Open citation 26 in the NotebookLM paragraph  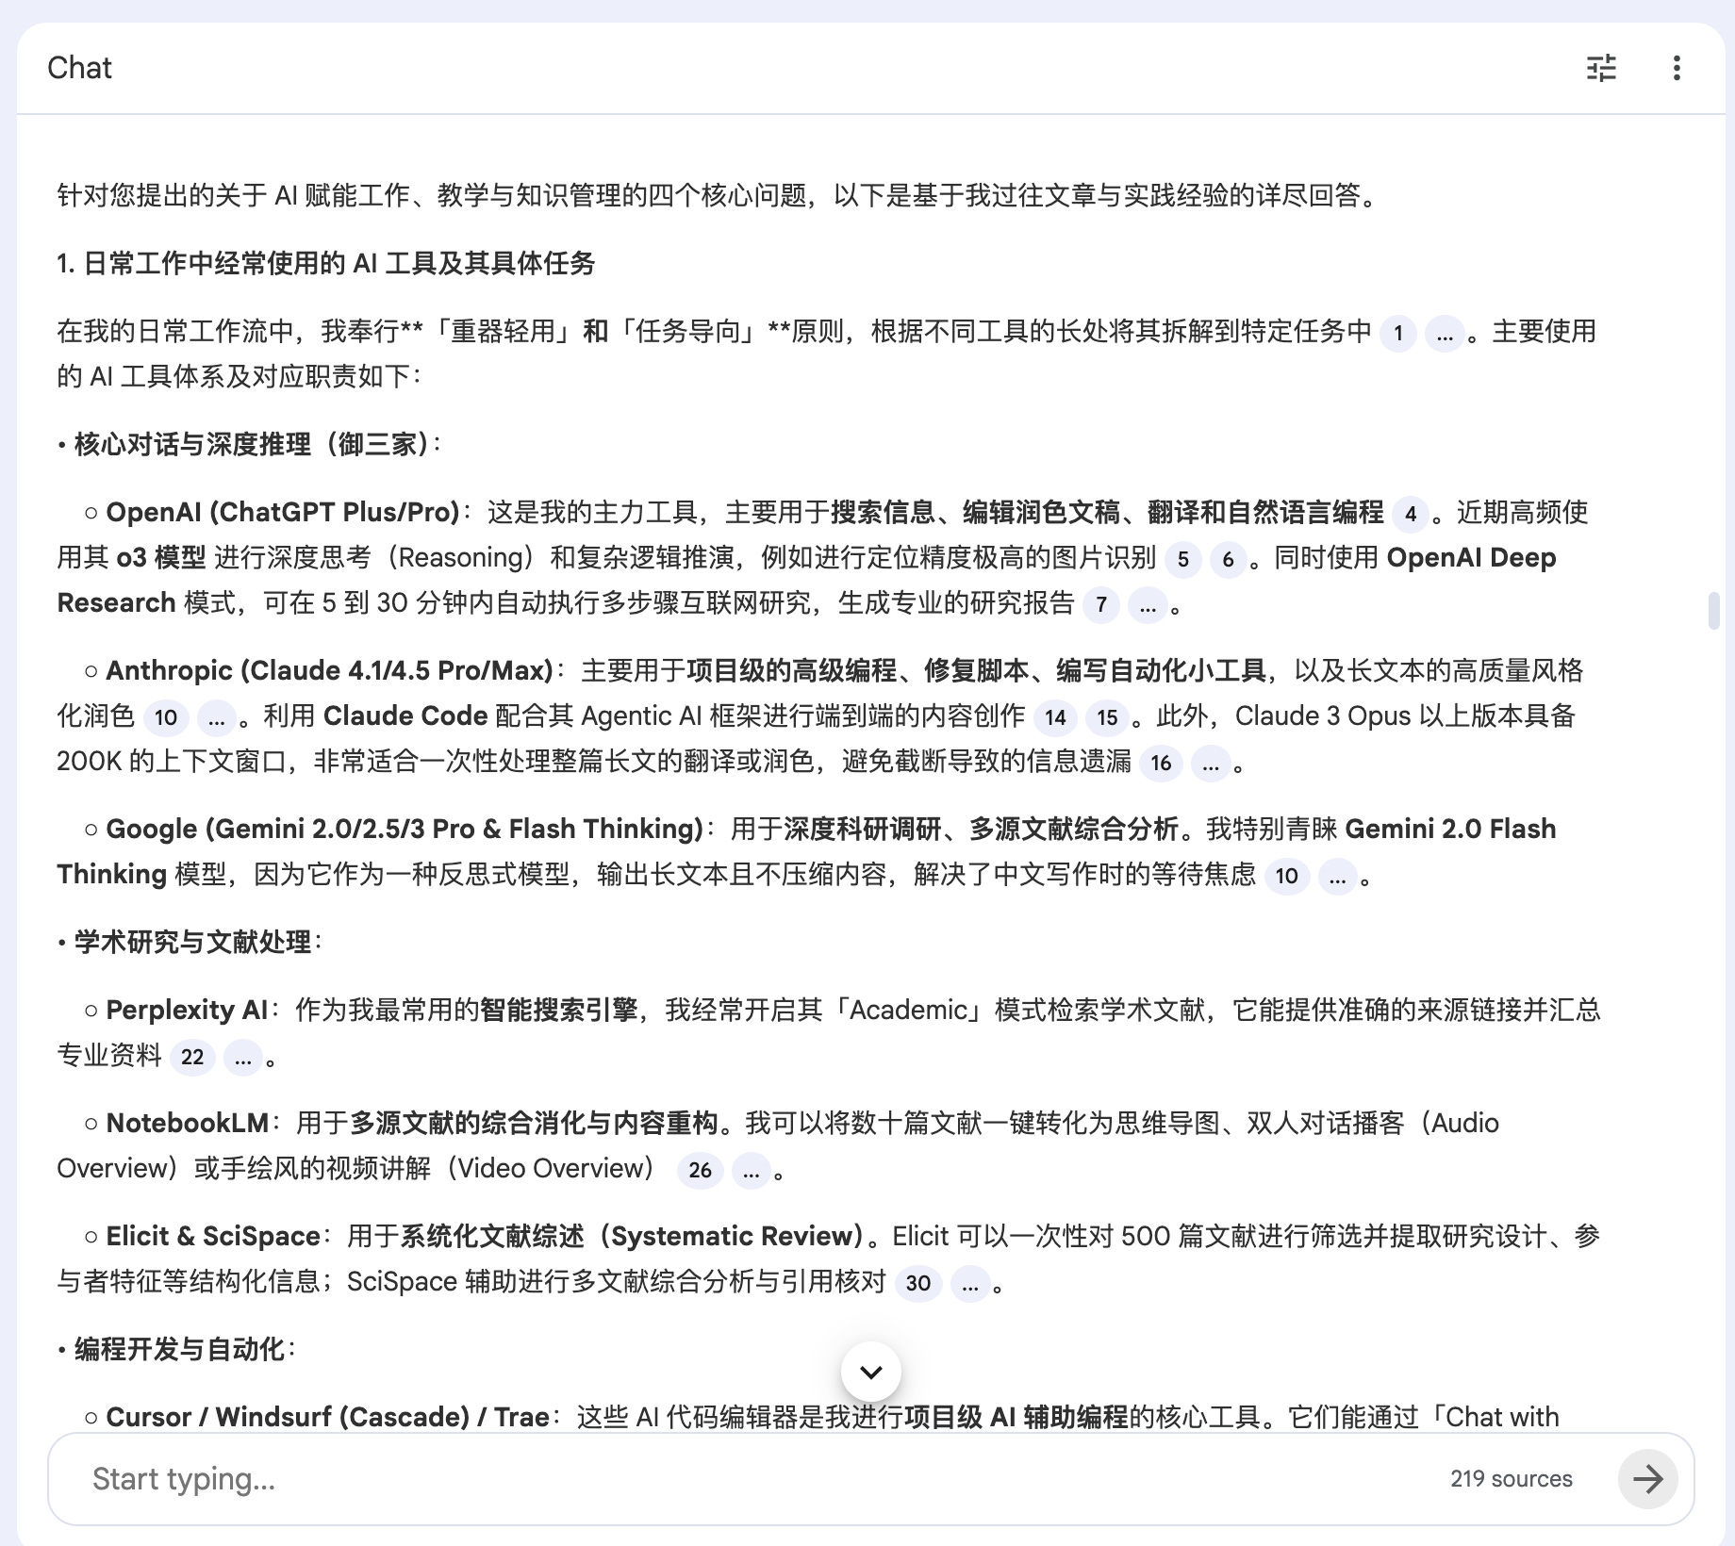(x=700, y=1170)
